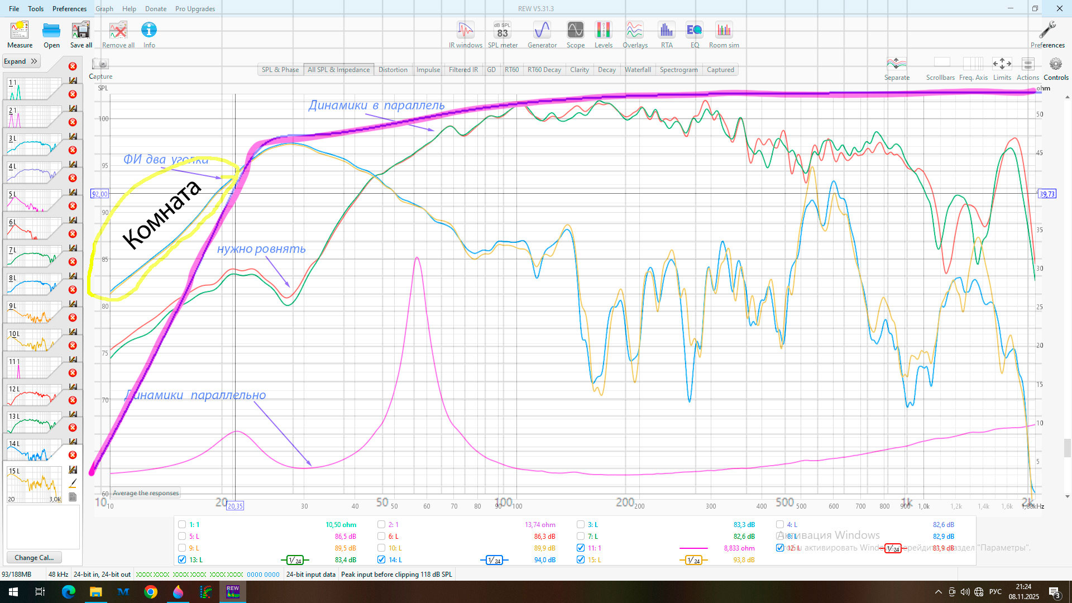This screenshot has width=1072, height=603.
Task: Open 1/24 smoothing selector for trace 14
Action: [x=494, y=560]
